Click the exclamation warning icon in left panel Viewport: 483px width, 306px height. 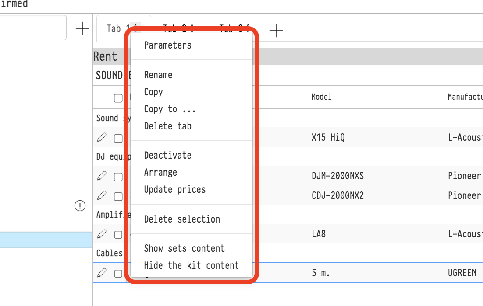(80, 205)
